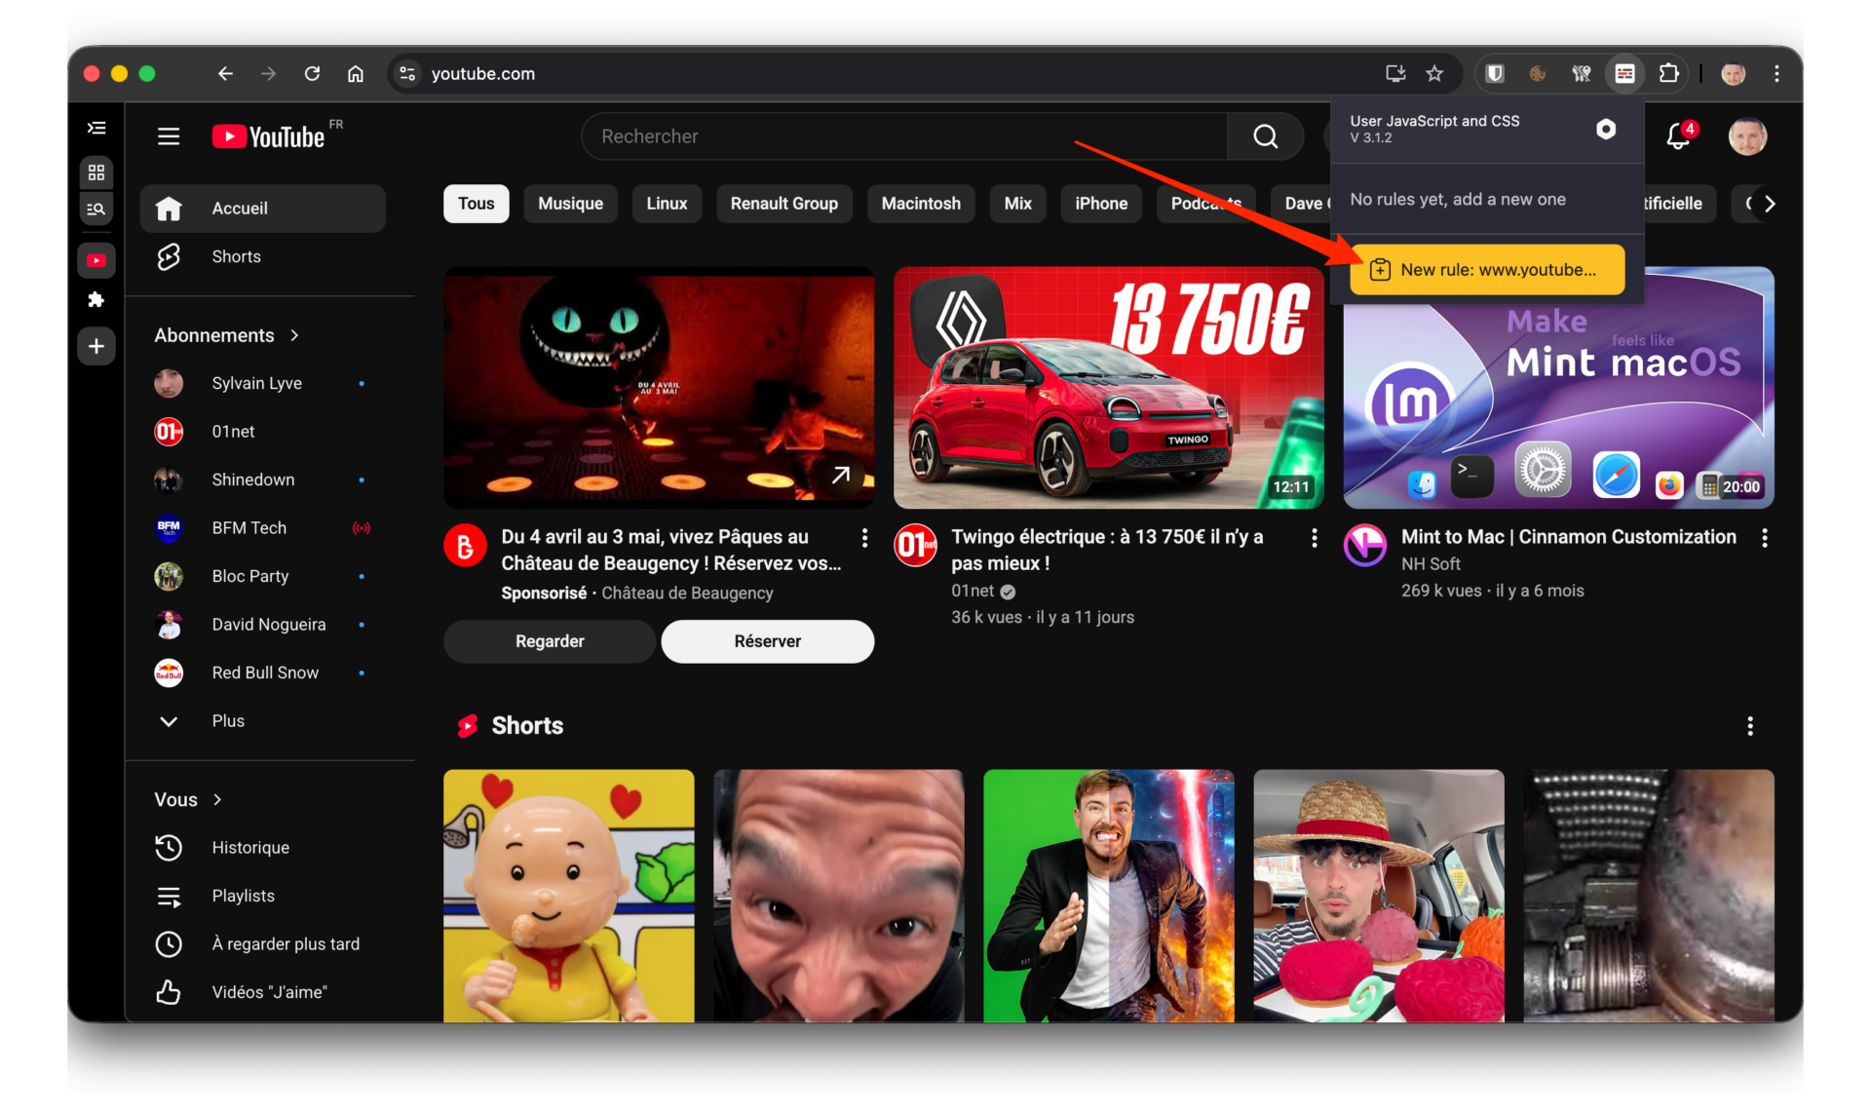Expand the Abonnements section chevron

pyautogui.click(x=294, y=335)
